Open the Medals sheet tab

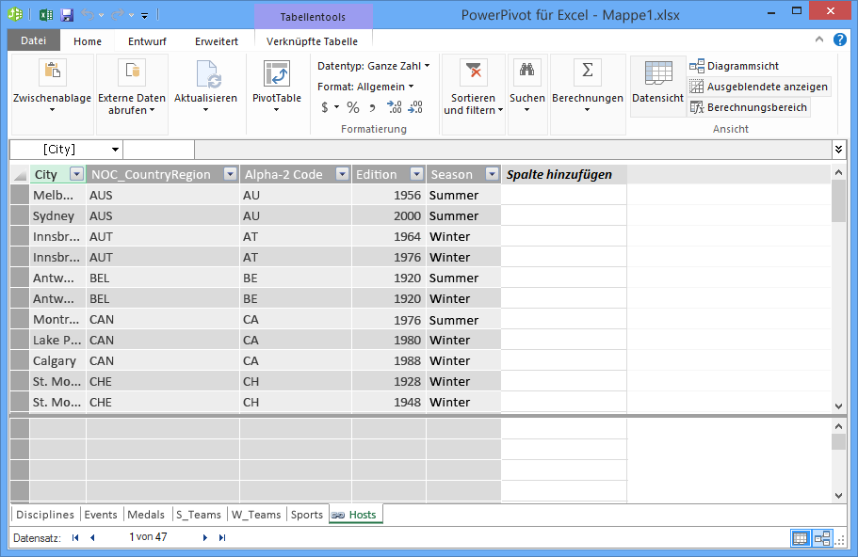click(146, 515)
